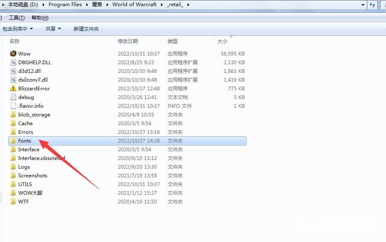This screenshot has width=386, height=242.
Task: Select the BlizzardError warning icon
Action: (13, 88)
